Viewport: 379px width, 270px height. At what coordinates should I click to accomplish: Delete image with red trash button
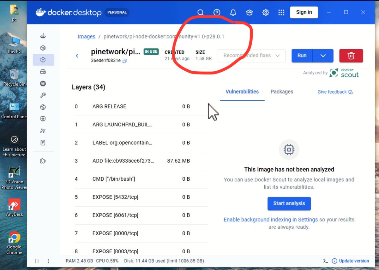click(x=351, y=56)
